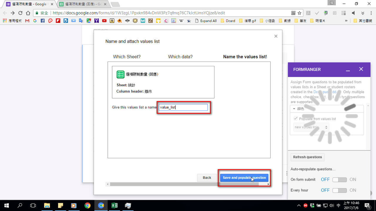The width and height of the screenshot is (376, 211).
Task: Click Save and populate question button
Action: (x=244, y=178)
